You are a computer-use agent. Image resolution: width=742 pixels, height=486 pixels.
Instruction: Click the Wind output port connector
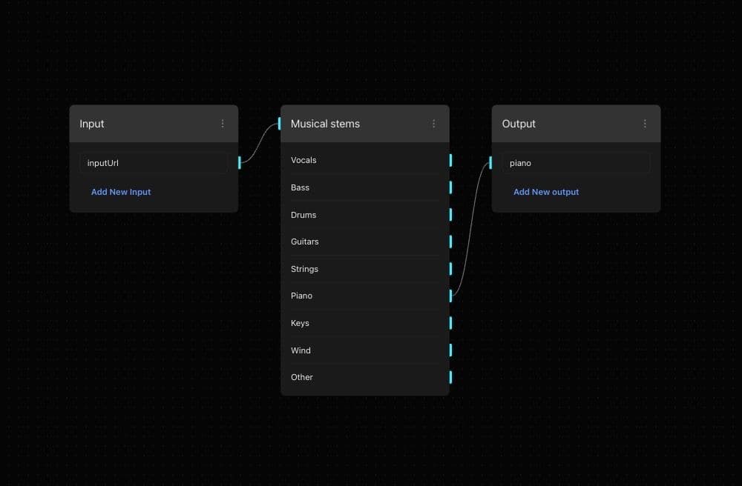(x=450, y=350)
